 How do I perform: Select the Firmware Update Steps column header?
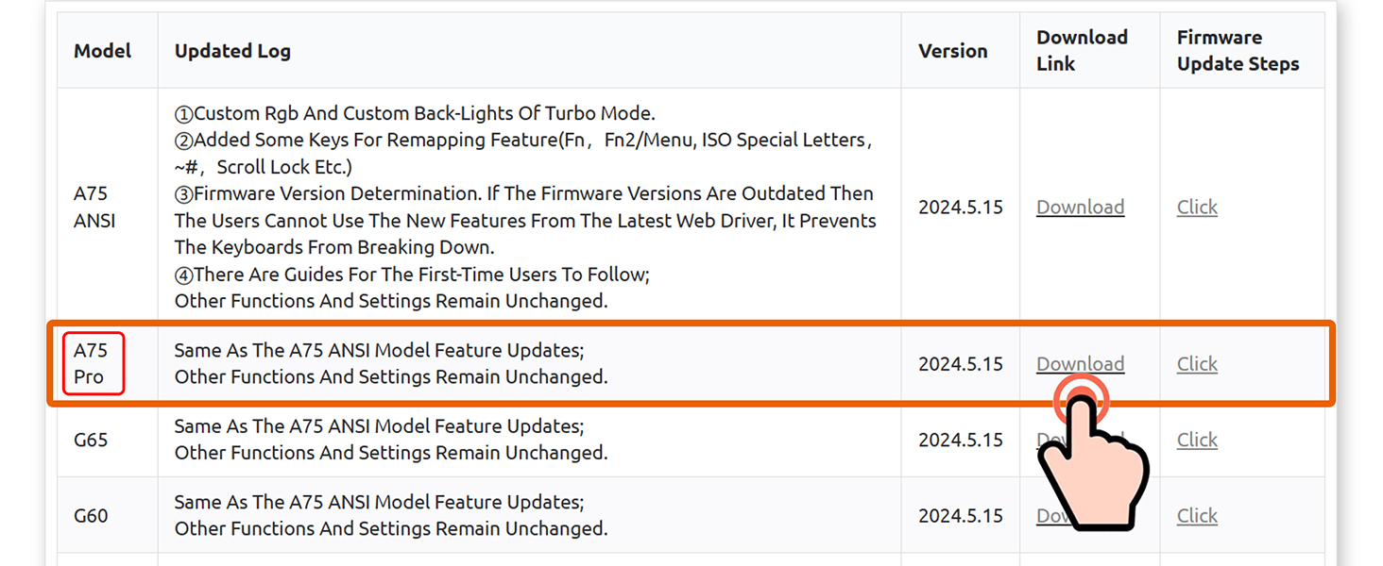[x=1238, y=50]
